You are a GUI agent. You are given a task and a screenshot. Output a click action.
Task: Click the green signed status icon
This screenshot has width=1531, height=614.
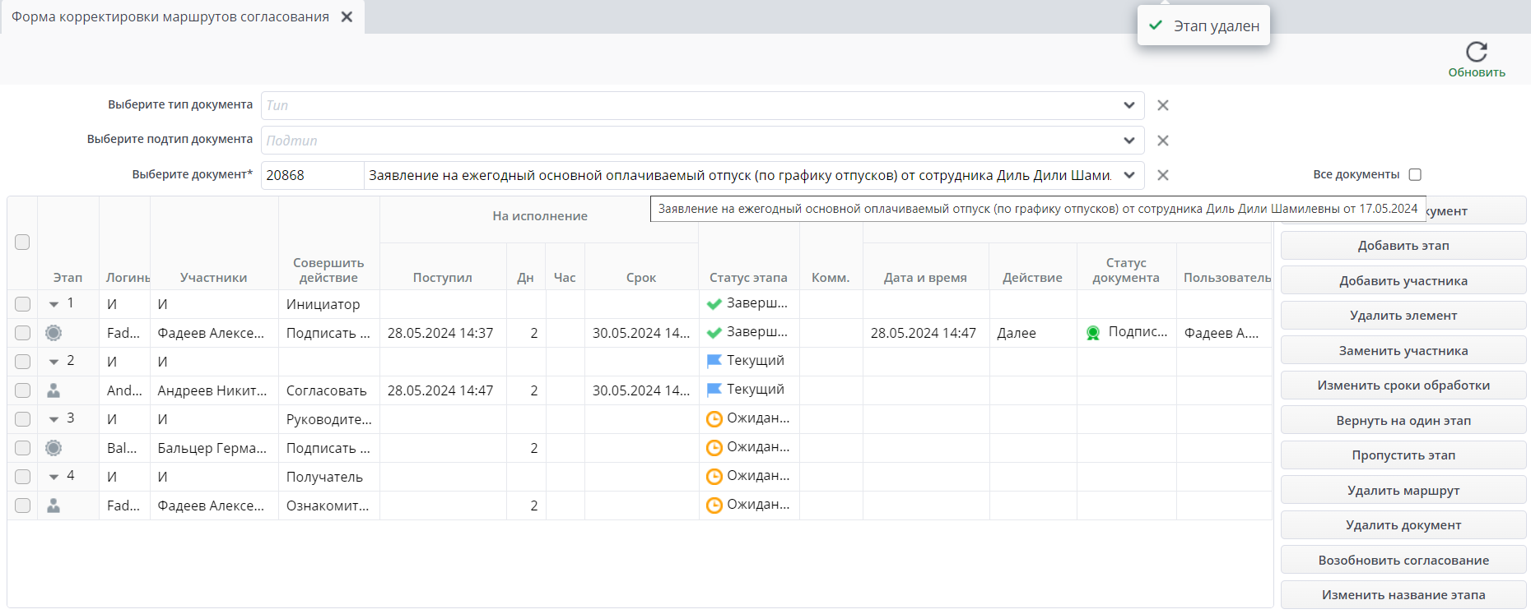coord(1093,333)
